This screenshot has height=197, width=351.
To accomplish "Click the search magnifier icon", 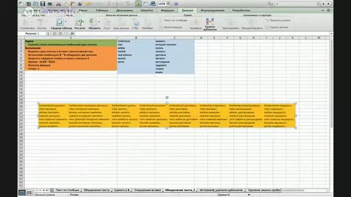I will point(269,4).
